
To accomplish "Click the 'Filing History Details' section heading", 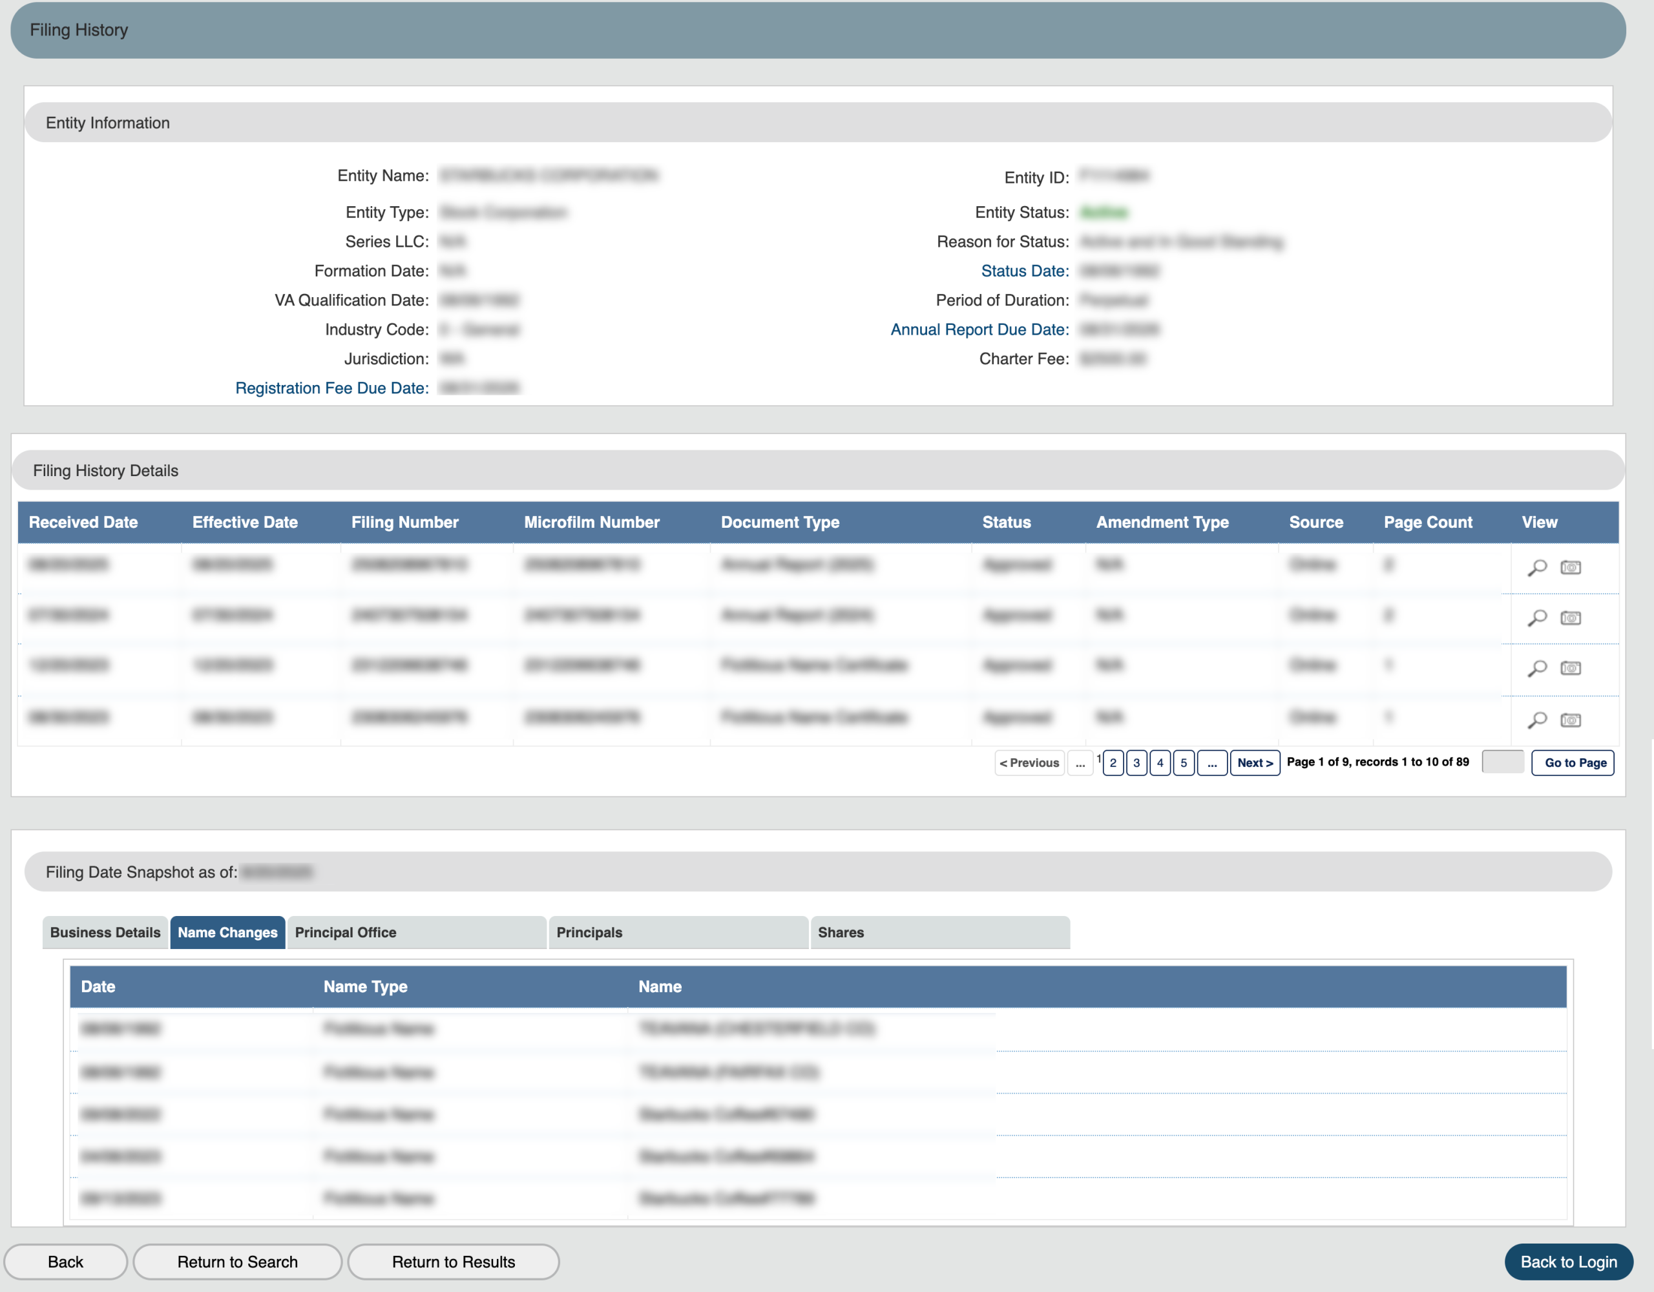I will 105,470.
